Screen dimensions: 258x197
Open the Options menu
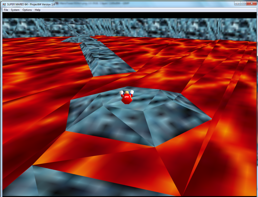27,10
